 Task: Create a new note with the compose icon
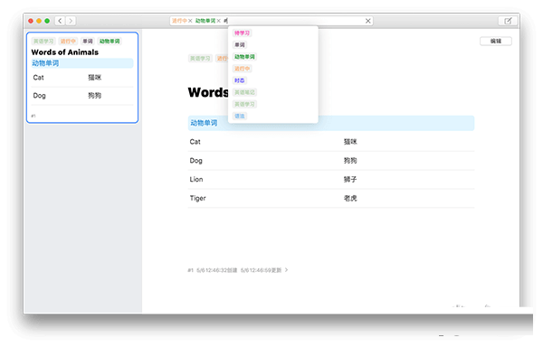pyautogui.click(x=508, y=21)
